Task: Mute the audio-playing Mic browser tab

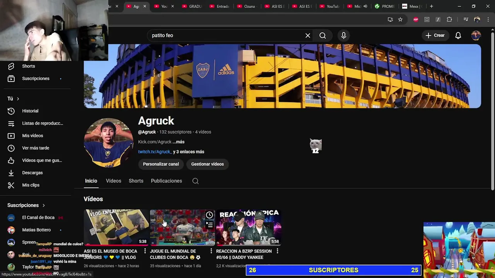Action: pos(365,7)
